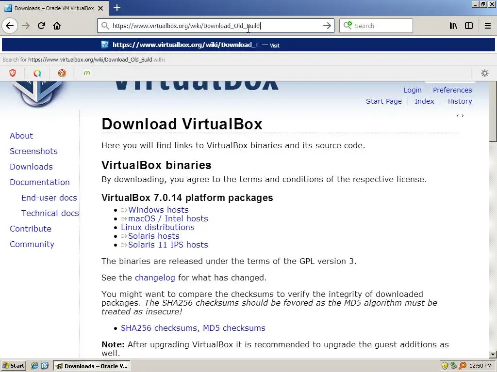Image resolution: width=497 pixels, height=372 pixels.
Task: Search with the Qwant search engine icon
Action: [x=37, y=74]
